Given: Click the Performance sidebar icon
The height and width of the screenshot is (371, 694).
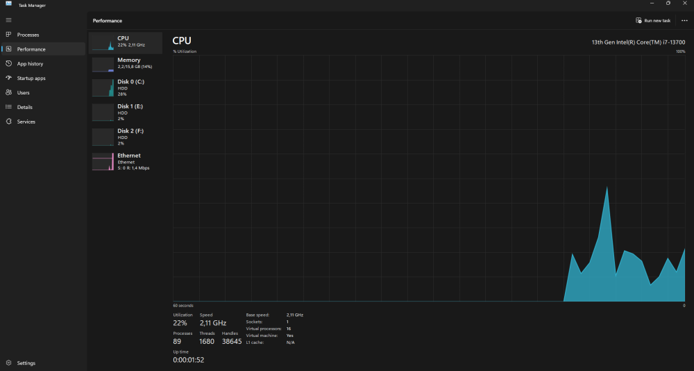Looking at the screenshot, I should coord(8,49).
